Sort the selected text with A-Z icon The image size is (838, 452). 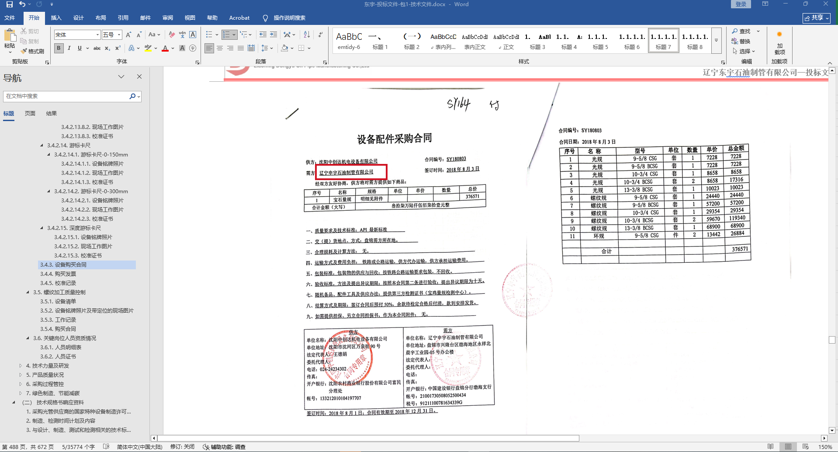coord(307,35)
